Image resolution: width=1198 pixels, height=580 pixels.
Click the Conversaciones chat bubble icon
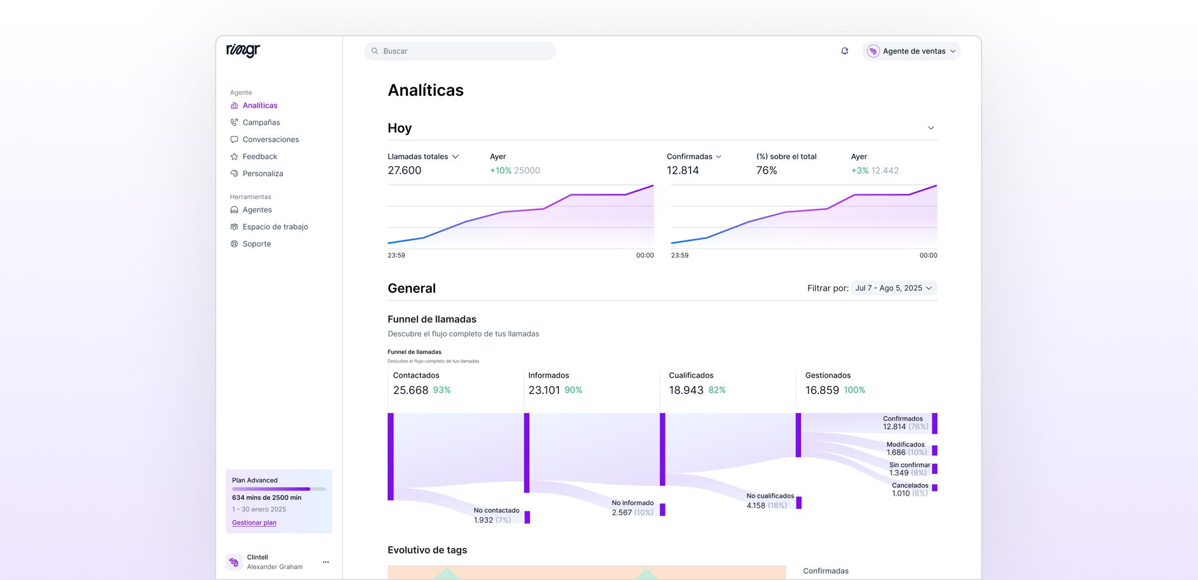tap(234, 139)
